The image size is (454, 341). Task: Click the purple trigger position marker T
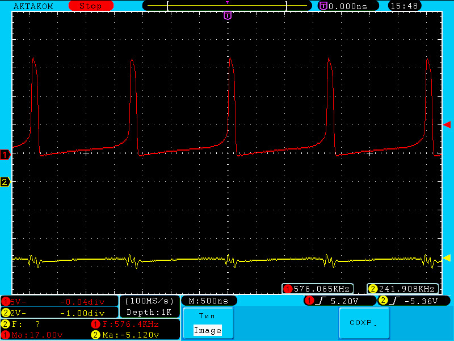tap(228, 16)
